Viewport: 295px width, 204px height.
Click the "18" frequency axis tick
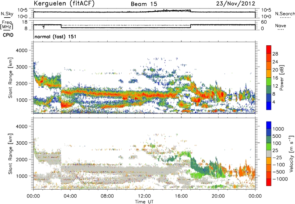25,22
